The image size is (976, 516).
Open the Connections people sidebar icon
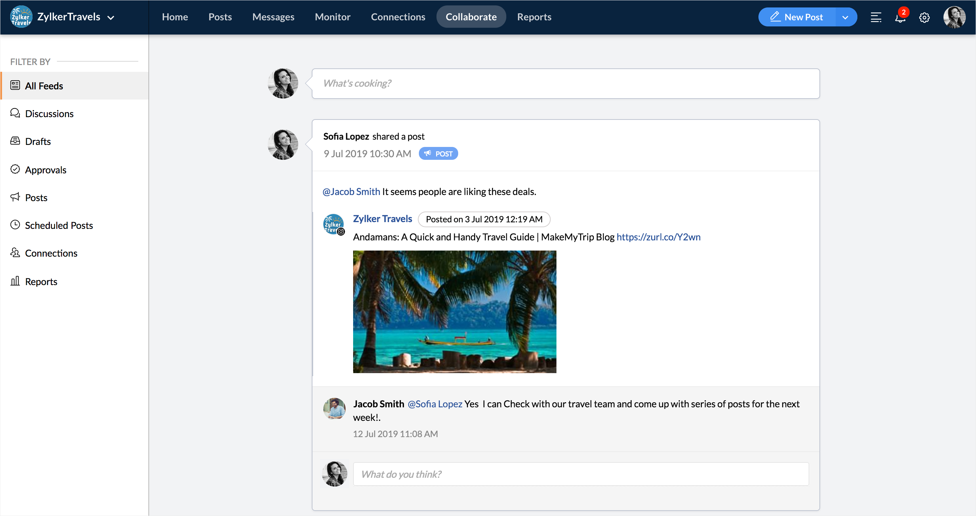pyautogui.click(x=15, y=253)
